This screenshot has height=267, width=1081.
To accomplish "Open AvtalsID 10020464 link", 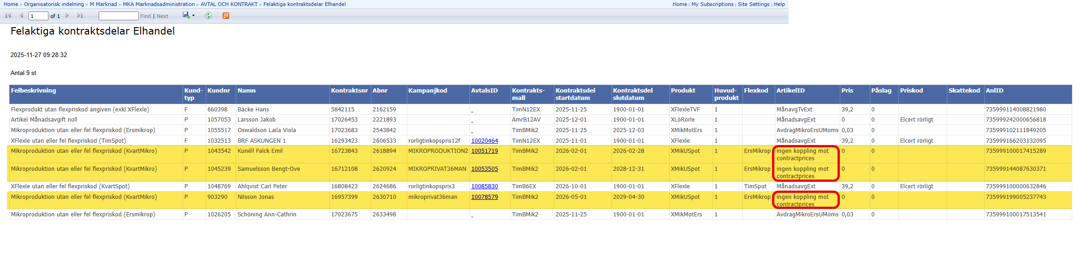I will [484, 141].
